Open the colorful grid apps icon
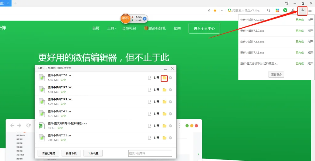 [x=277, y=10]
